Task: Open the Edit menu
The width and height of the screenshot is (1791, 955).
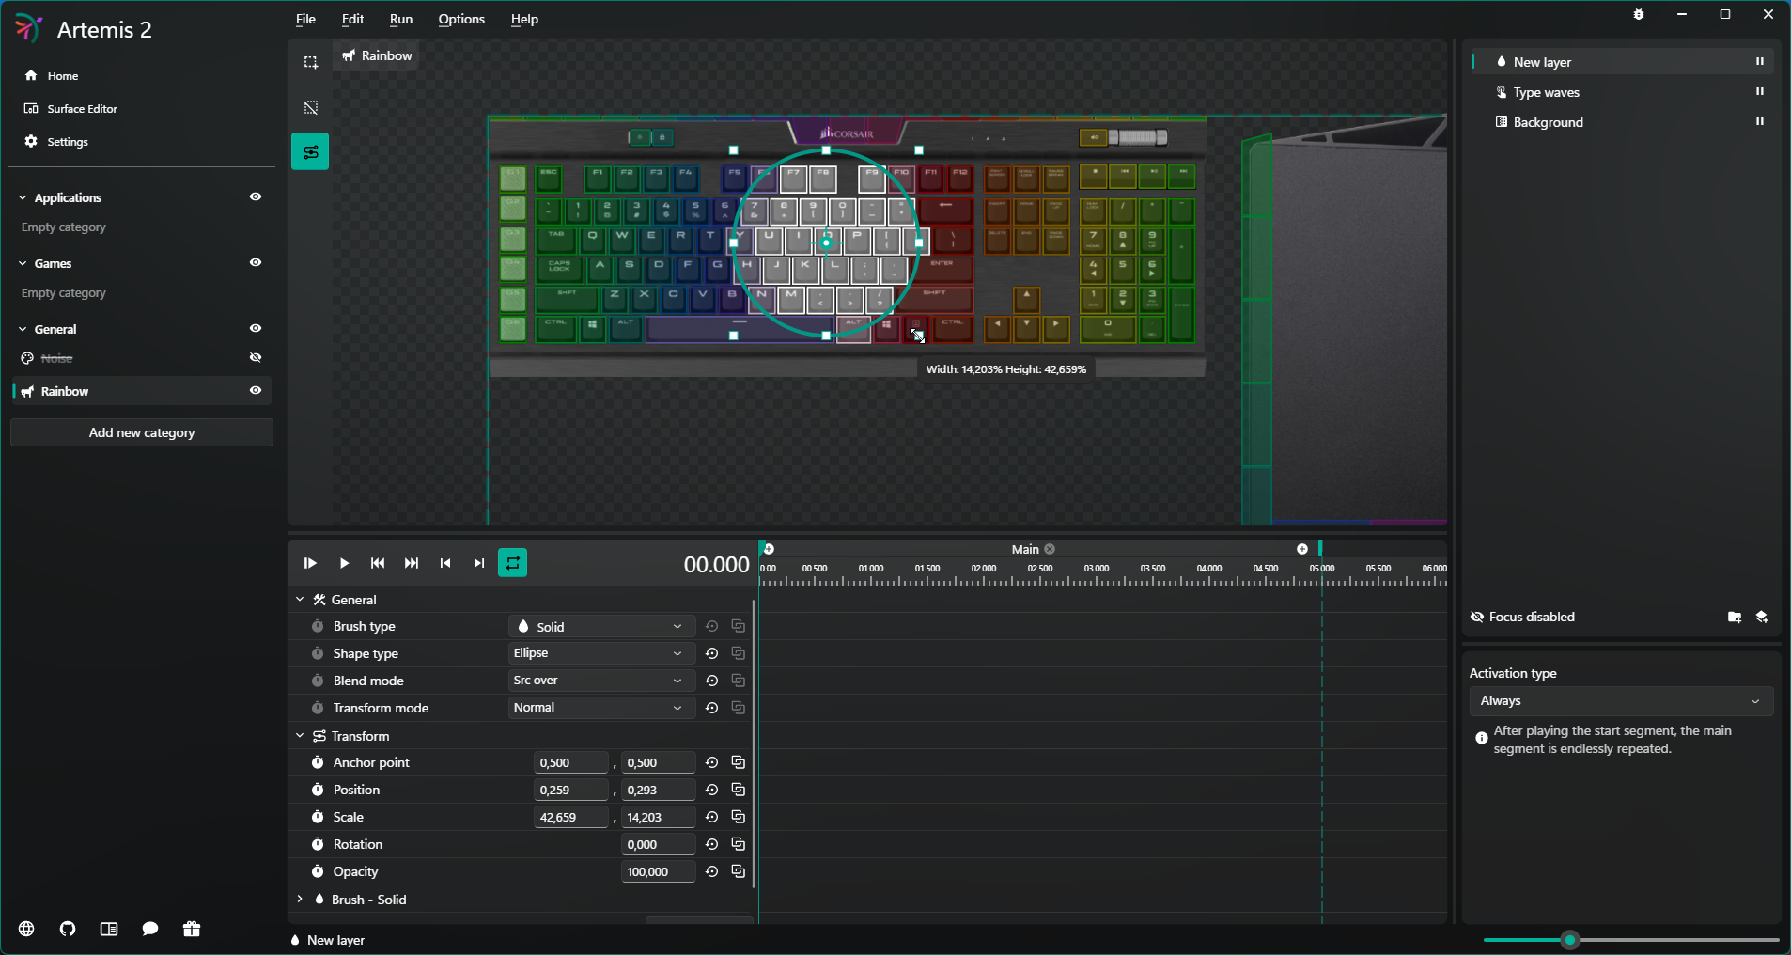Action: [x=352, y=19]
